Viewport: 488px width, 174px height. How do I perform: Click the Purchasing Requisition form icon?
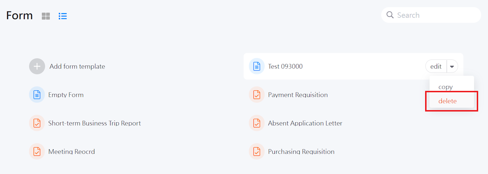[x=257, y=151]
